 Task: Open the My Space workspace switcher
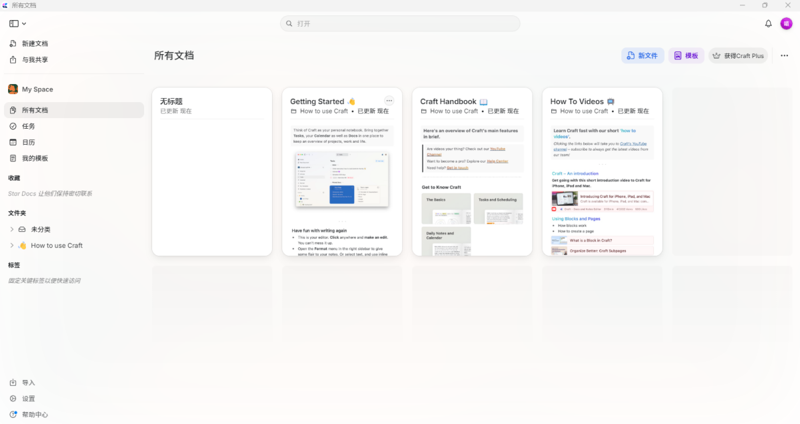click(37, 89)
